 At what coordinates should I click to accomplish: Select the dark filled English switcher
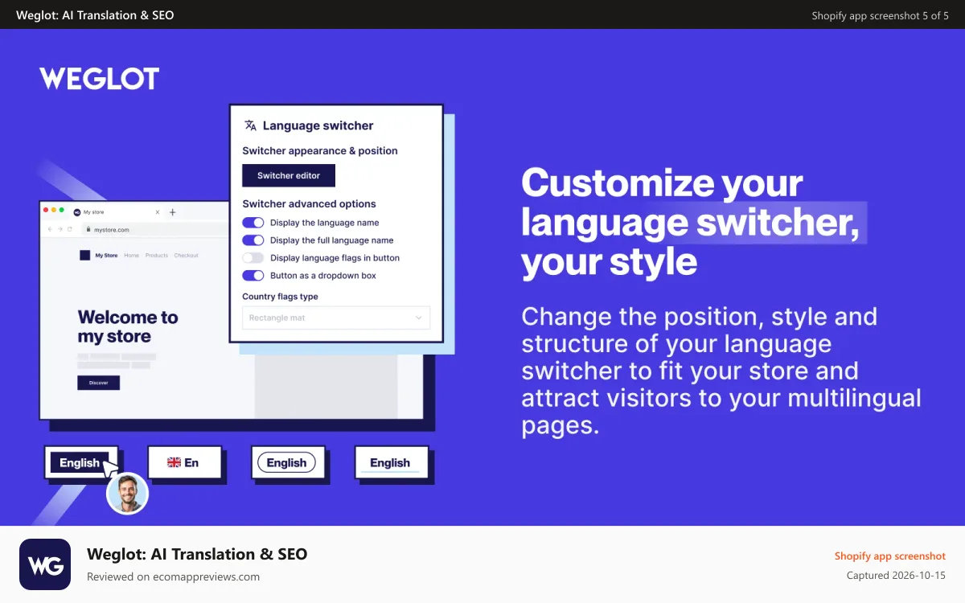[80, 462]
